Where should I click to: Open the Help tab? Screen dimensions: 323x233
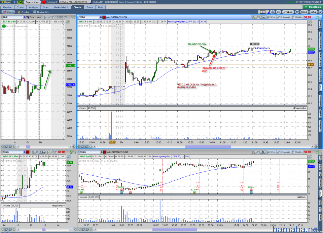click(x=101, y=7)
